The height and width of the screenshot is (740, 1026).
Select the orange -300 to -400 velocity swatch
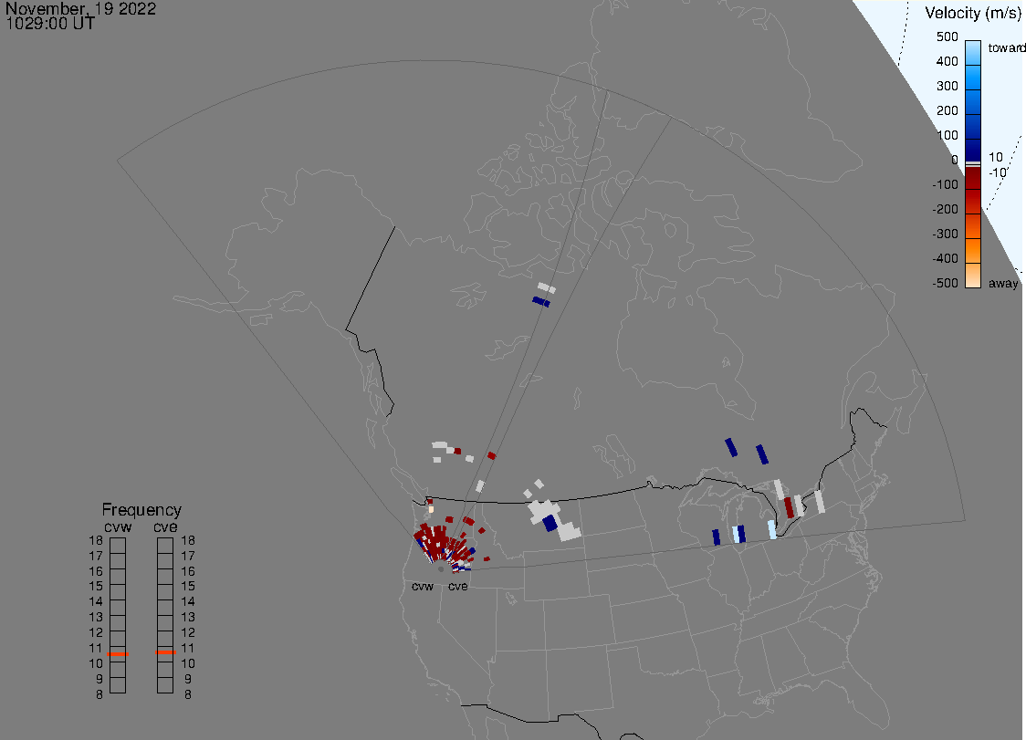tap(973, 251)
